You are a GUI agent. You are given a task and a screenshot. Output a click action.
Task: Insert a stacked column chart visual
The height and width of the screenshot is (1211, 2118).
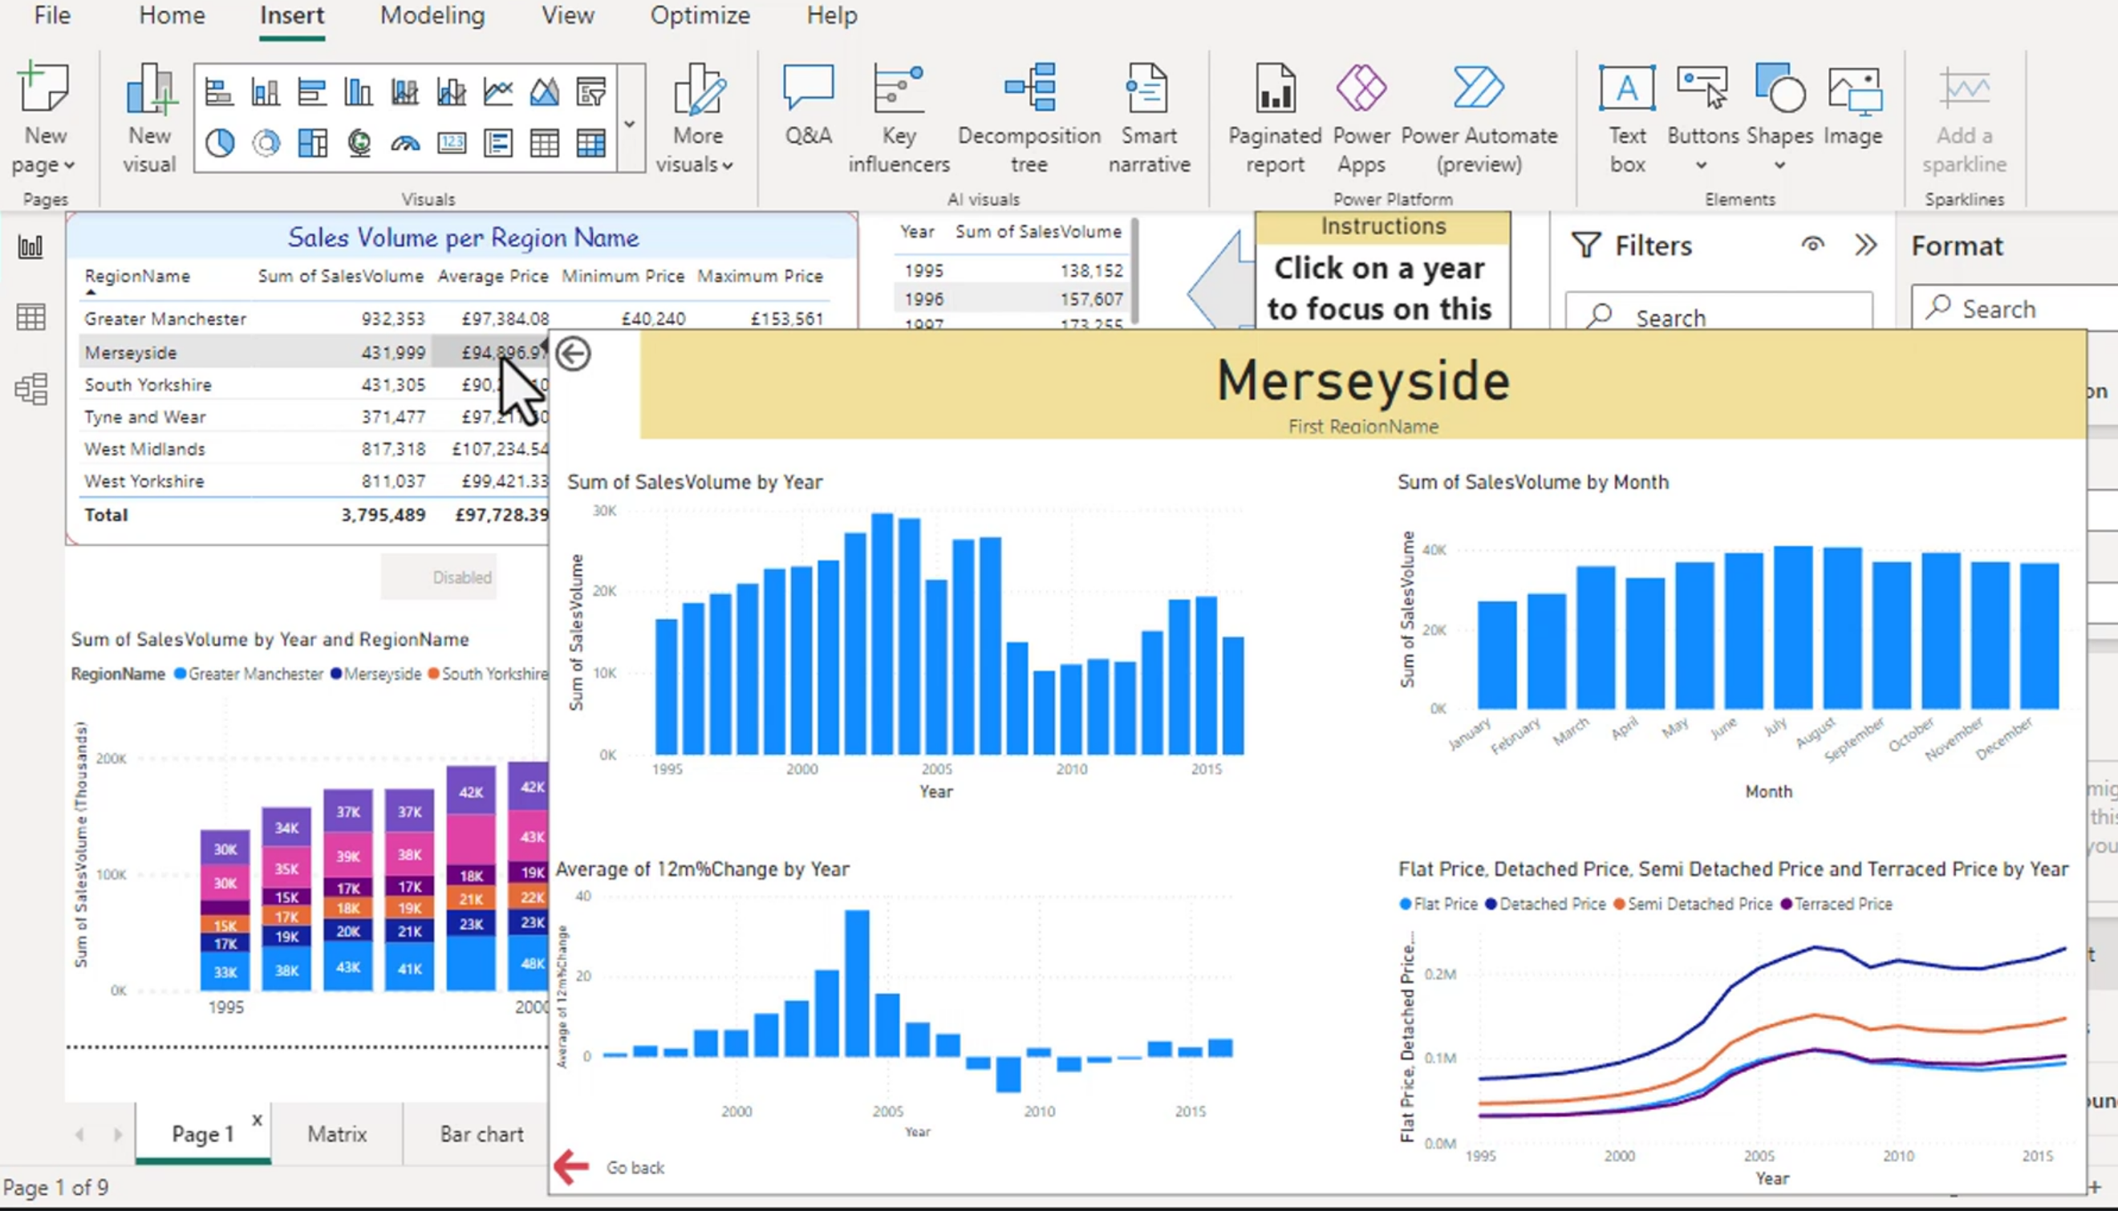(x=266, y=91)
